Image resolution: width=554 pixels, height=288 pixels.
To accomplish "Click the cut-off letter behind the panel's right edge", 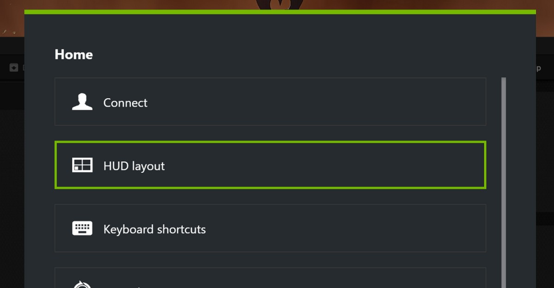I will pyautogui.click(x=538, y=68).
